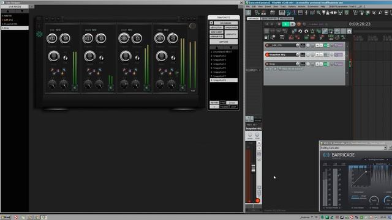
Task: Switch to the third screenset tab next to ARRANGE
Action: point(286,19)
